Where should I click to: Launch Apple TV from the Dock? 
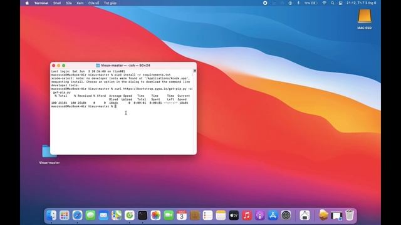tap(234, 215)
